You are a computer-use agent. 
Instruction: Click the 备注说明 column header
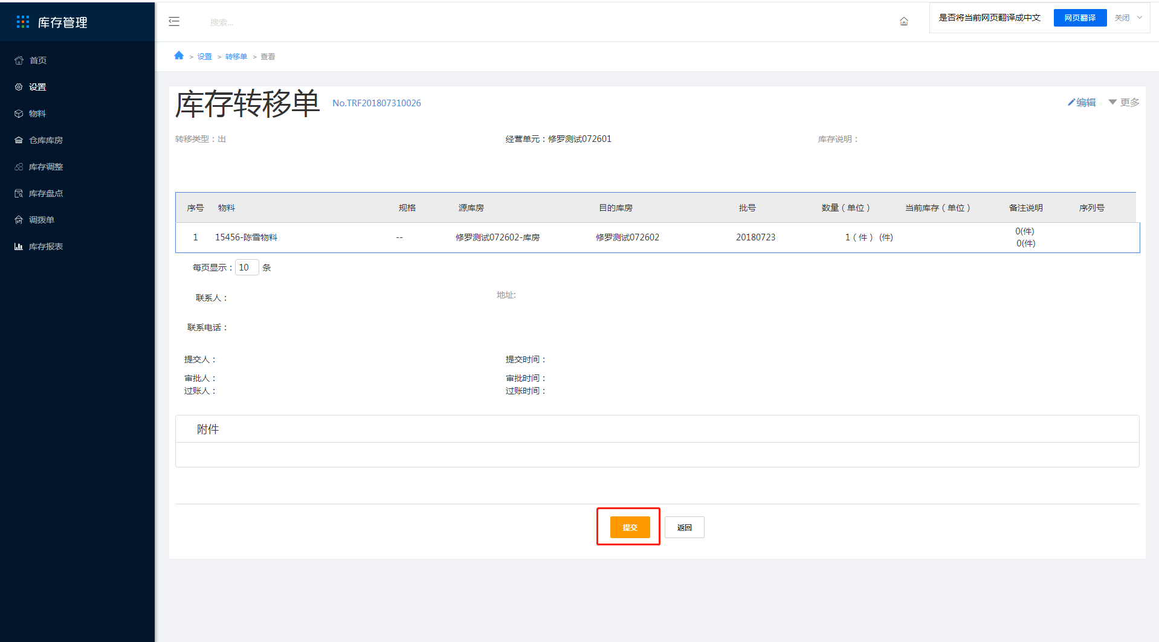tap(1025, 208)
